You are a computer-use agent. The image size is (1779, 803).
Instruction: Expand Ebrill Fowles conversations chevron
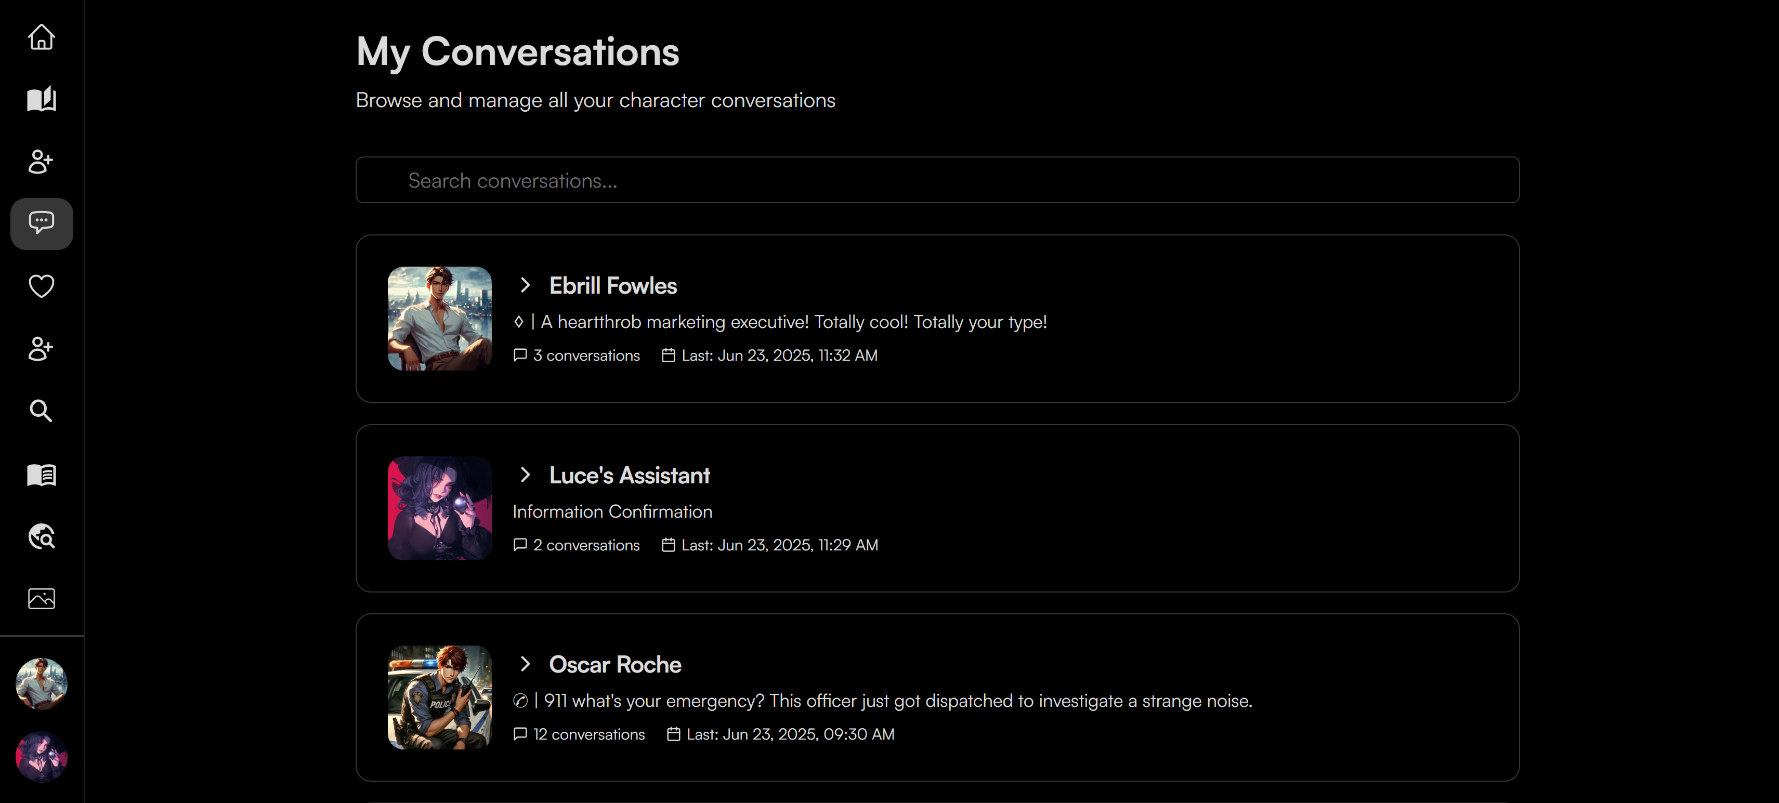525,285
